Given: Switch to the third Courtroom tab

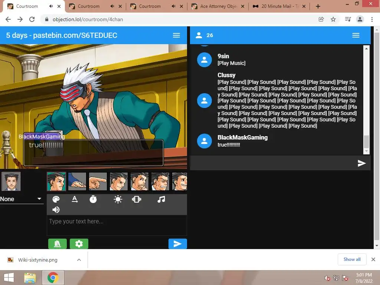Looking at the screenshot, I should click(x=150, y=6).
